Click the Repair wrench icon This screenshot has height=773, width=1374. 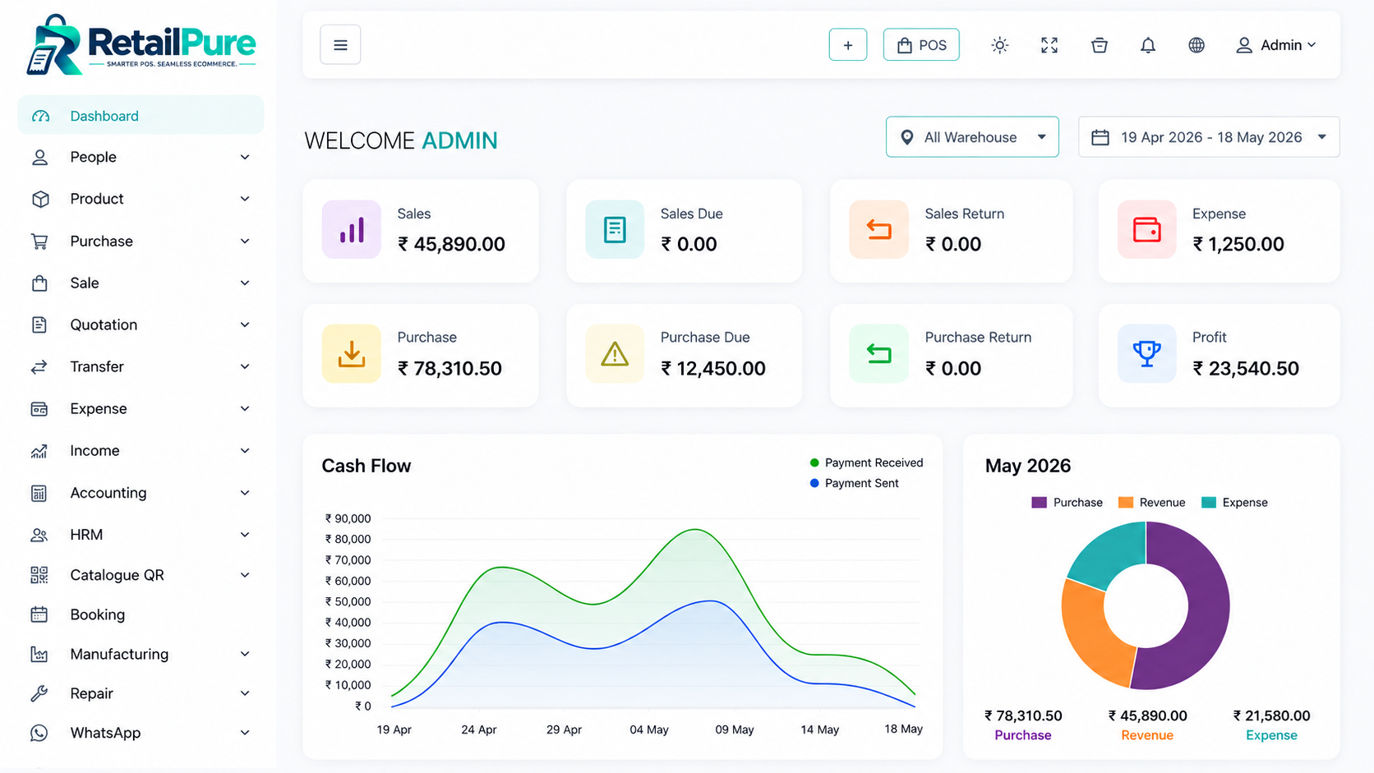39,693
